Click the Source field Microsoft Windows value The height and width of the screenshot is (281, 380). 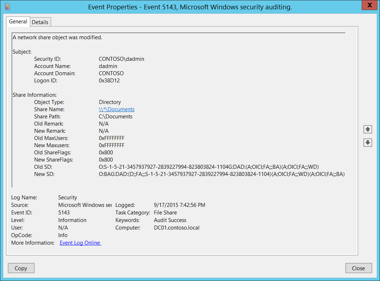tap(85, 205)
